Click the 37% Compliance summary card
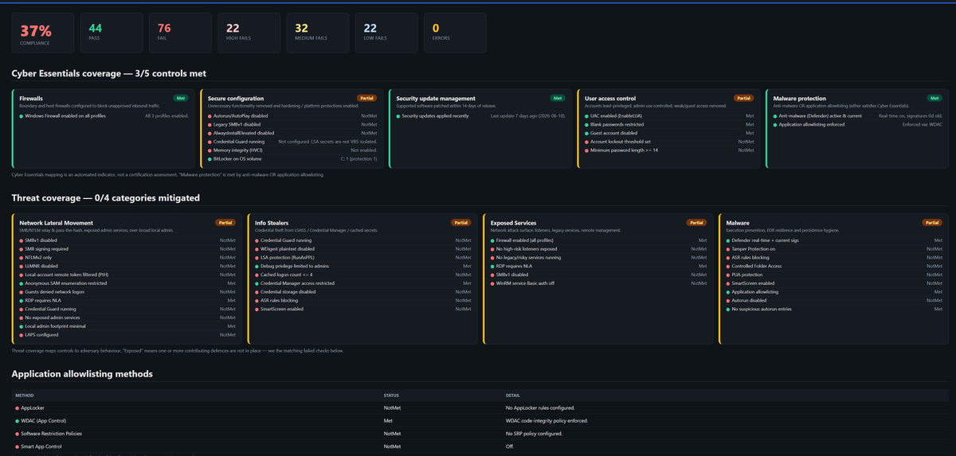 (43, 33)
